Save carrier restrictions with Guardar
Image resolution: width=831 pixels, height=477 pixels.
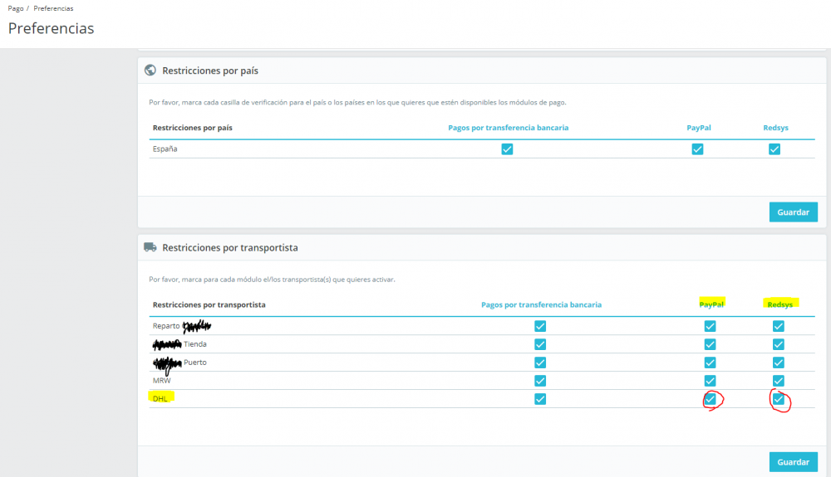793,462
